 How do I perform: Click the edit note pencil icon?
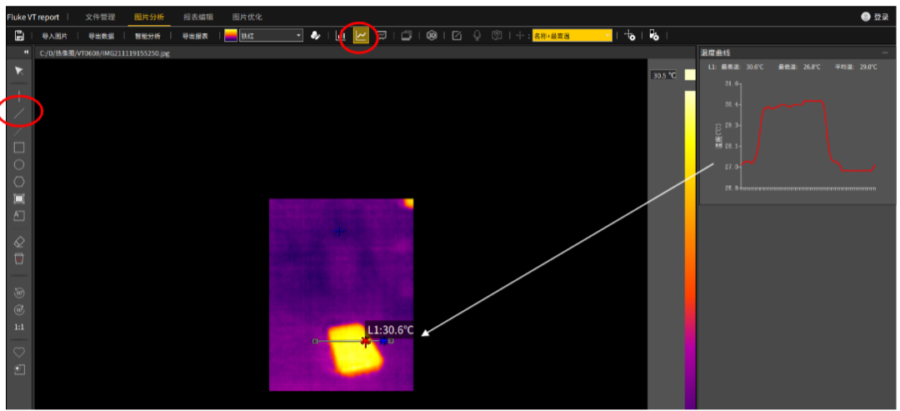(457, 36)
